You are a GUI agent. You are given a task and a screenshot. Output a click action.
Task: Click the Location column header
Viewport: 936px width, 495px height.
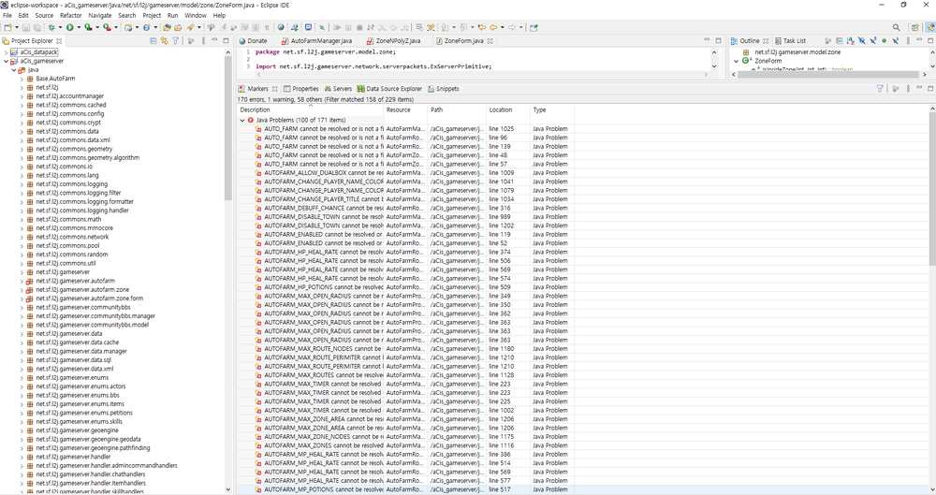click(x=501, y=109)
